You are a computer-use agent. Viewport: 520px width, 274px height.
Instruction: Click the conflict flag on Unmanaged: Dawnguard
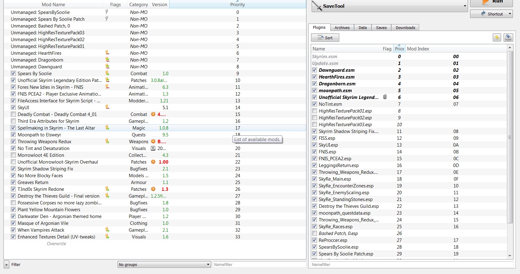tap(107, 66)
